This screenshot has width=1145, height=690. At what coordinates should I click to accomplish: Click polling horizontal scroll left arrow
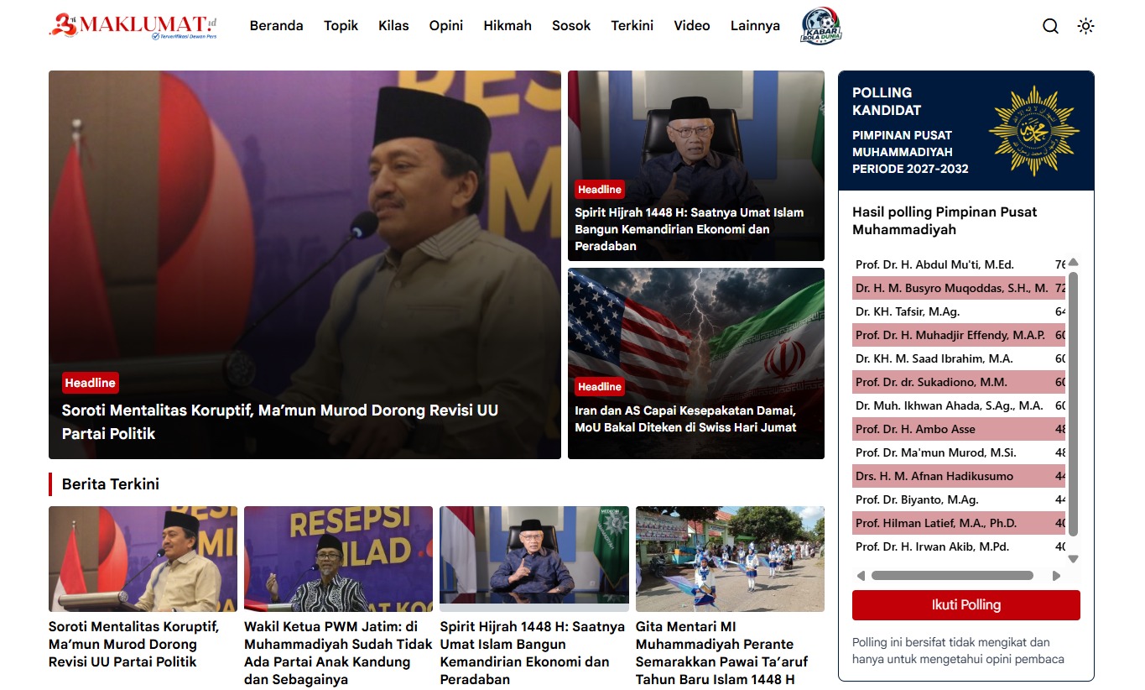[861, 576]
